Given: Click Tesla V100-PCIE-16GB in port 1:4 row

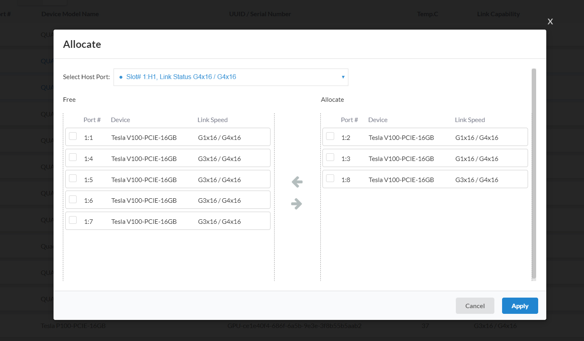Looking at the screenshot, I should point(144,159).
